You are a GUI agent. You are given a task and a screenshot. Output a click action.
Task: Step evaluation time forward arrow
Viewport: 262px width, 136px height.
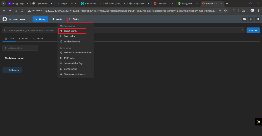35,48
